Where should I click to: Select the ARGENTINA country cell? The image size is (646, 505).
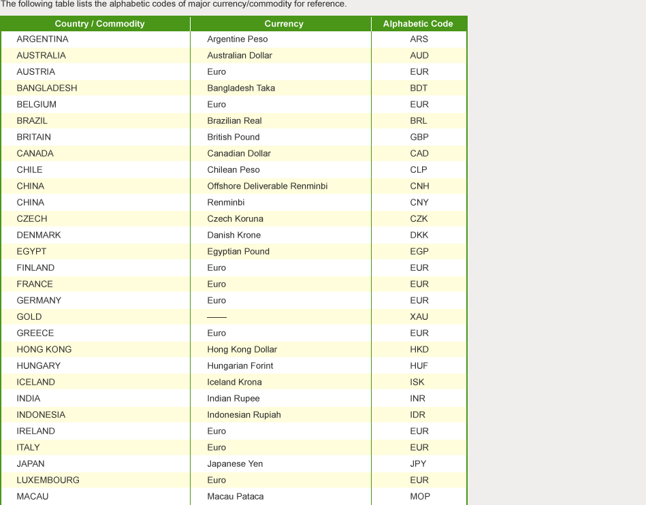pos(42,39)
